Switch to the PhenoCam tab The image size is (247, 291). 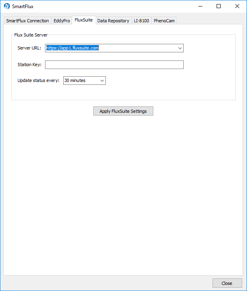click(x=164, y=21)
